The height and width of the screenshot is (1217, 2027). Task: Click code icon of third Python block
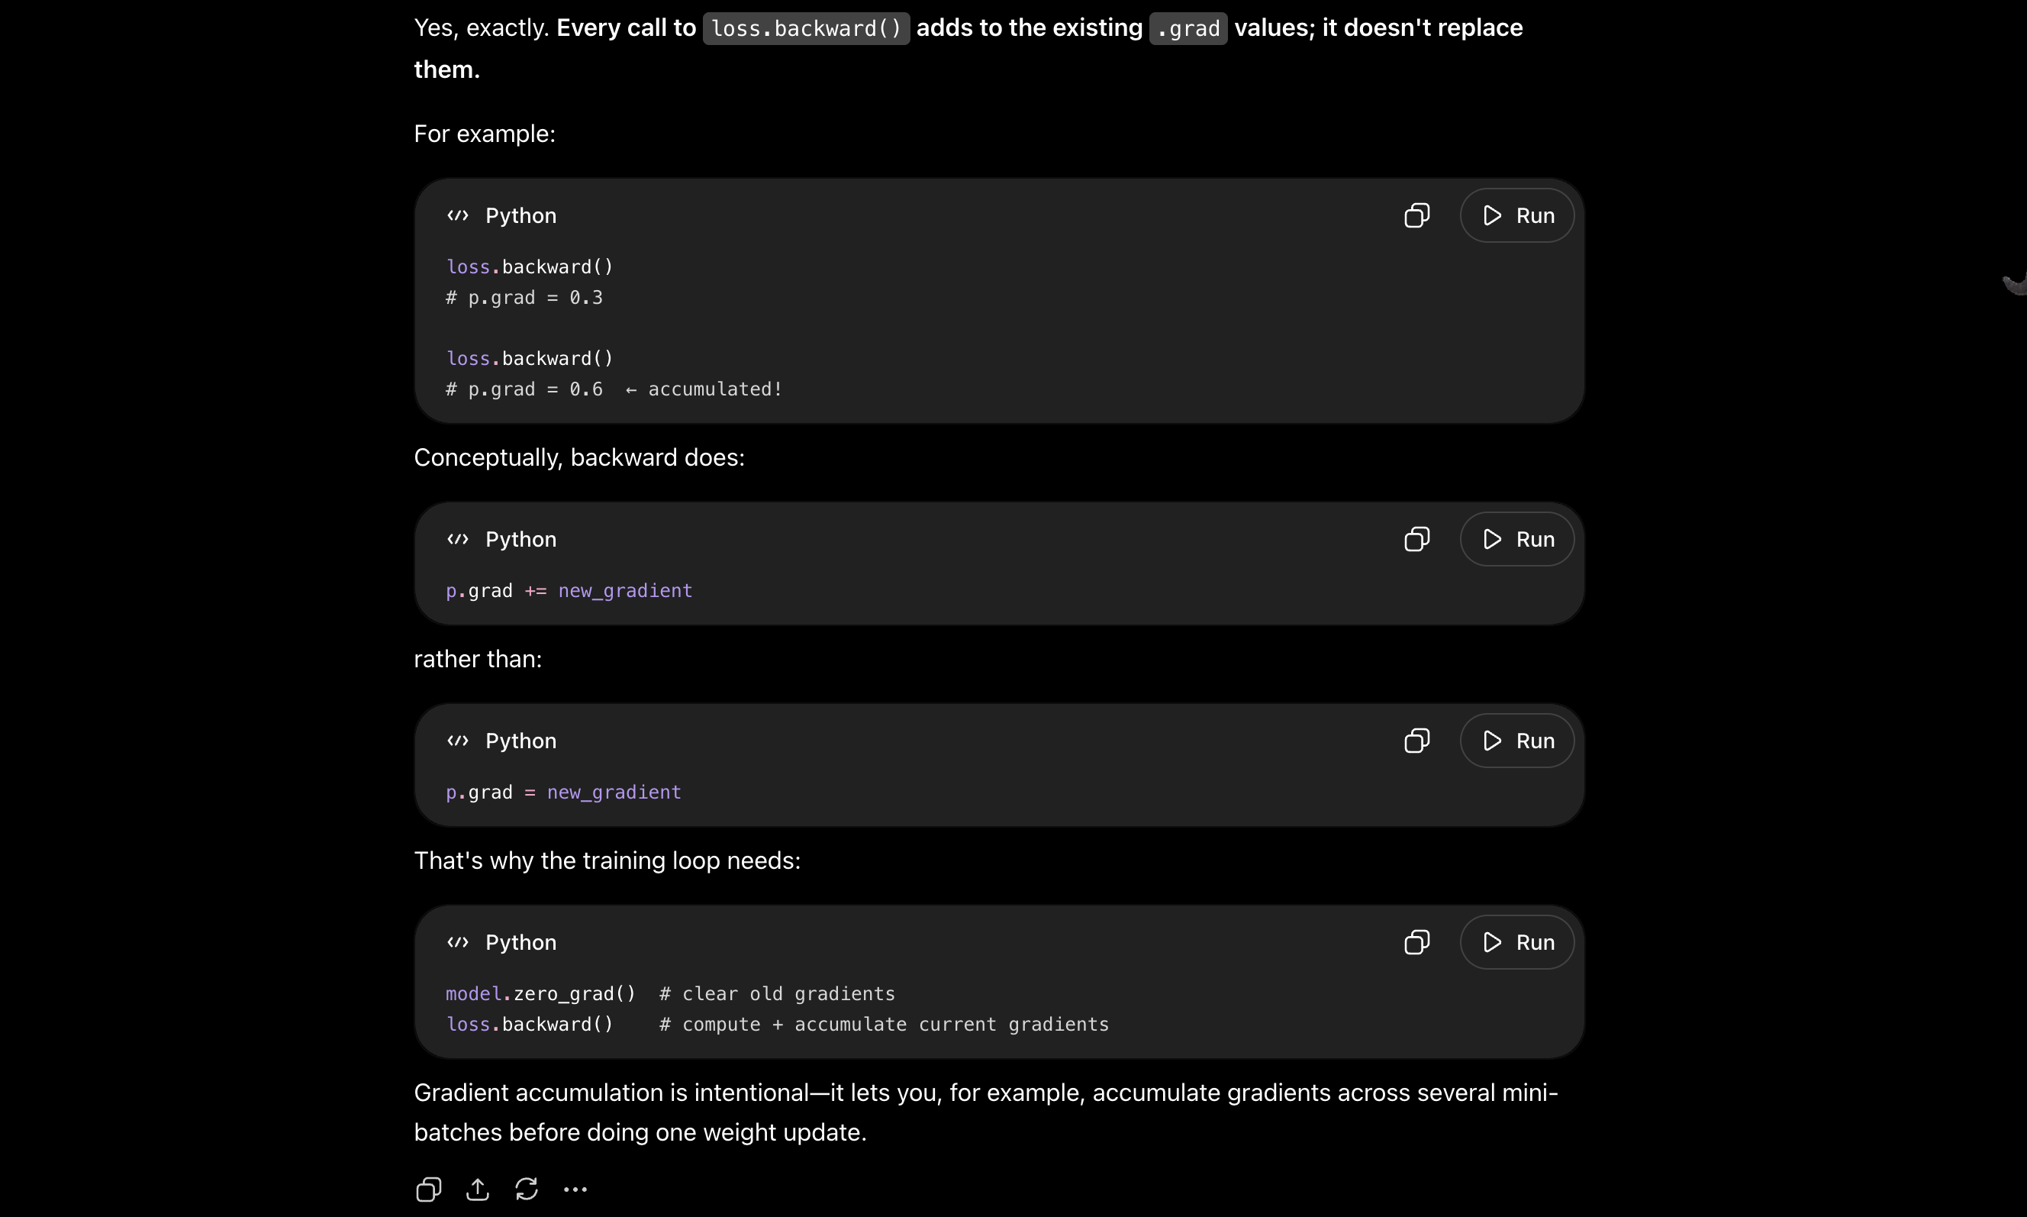tap(458, 741)
